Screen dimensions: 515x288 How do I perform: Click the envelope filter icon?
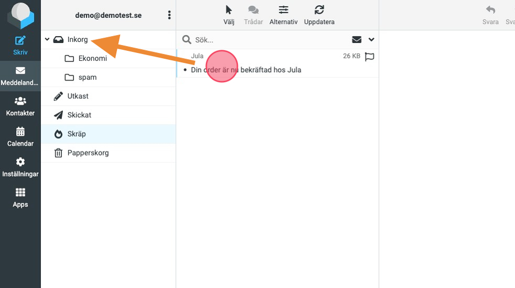coord(357,40)
